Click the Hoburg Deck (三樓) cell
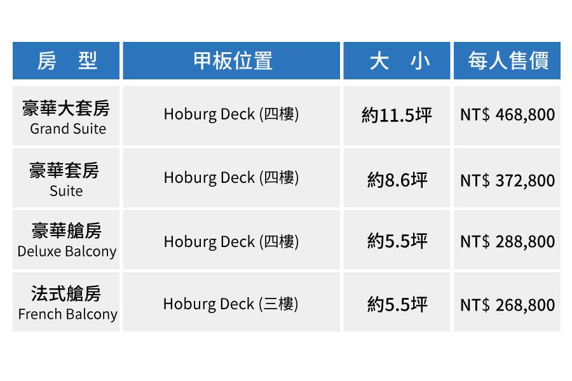 [231, 304]
